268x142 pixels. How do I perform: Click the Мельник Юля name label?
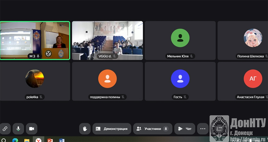coord(178,56)
